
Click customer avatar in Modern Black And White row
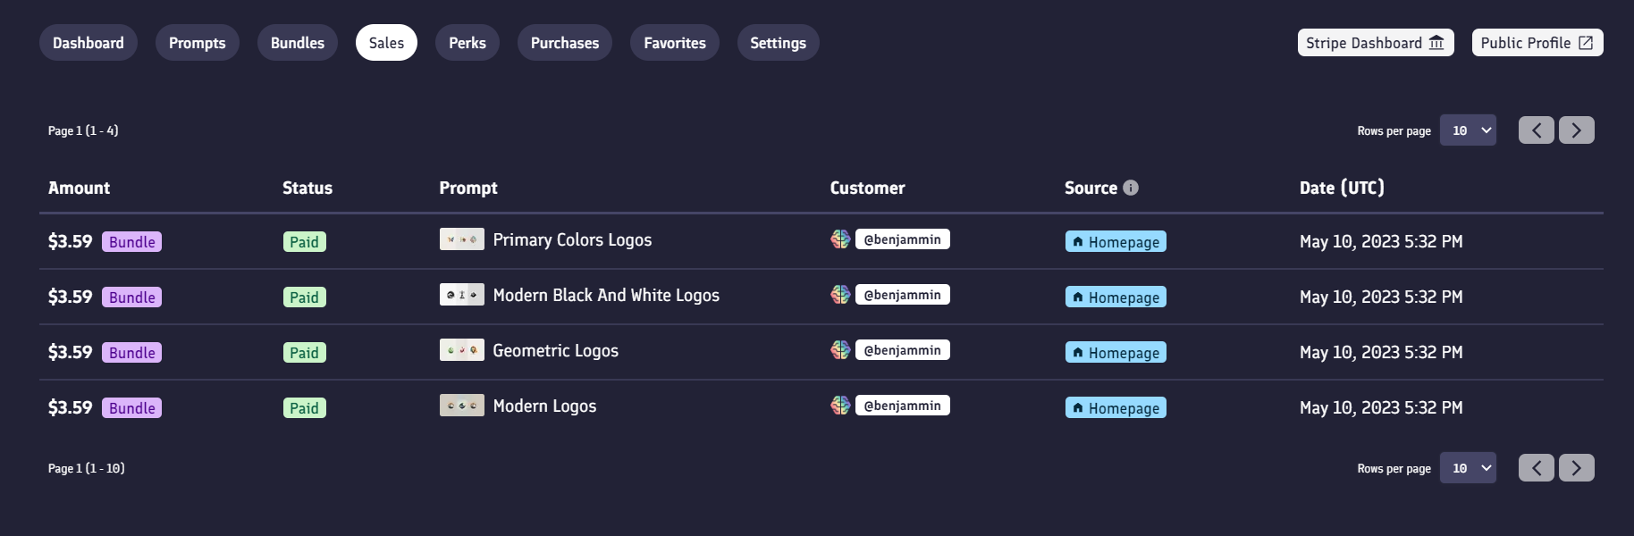point(840,295)
